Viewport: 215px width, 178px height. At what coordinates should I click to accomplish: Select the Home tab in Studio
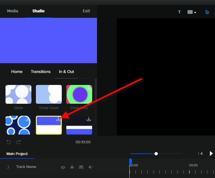point(17,72)
